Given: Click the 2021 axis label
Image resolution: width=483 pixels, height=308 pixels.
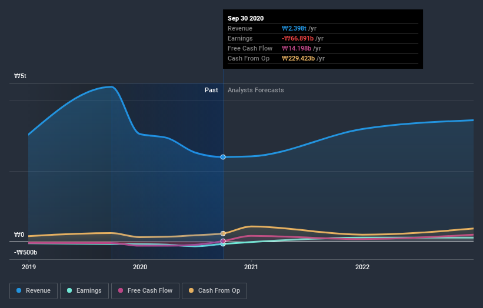Looking at the screenshot, I should (251, 267).
